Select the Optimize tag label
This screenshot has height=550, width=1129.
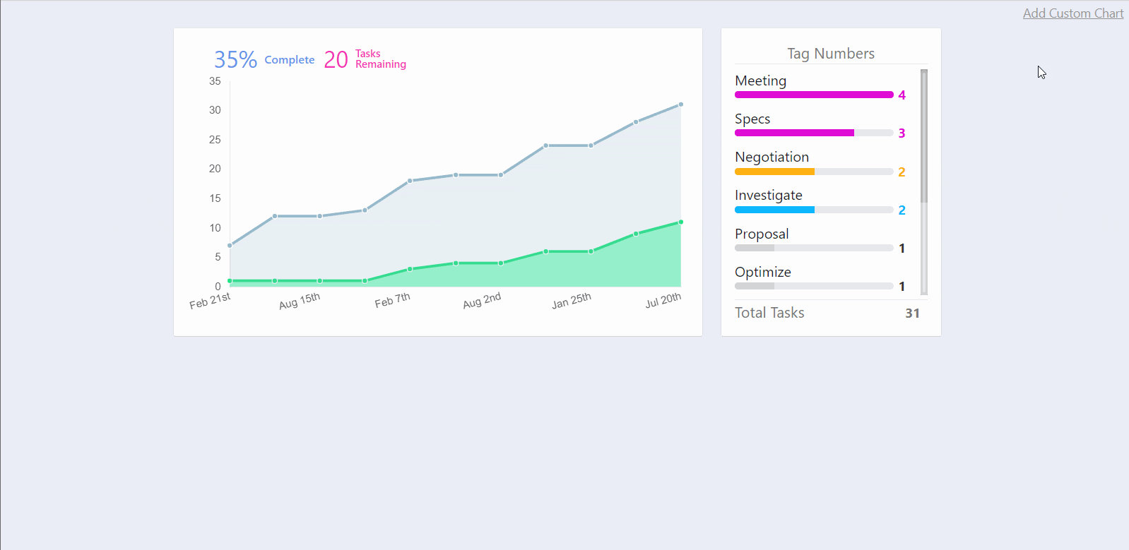tap(763, 272)
